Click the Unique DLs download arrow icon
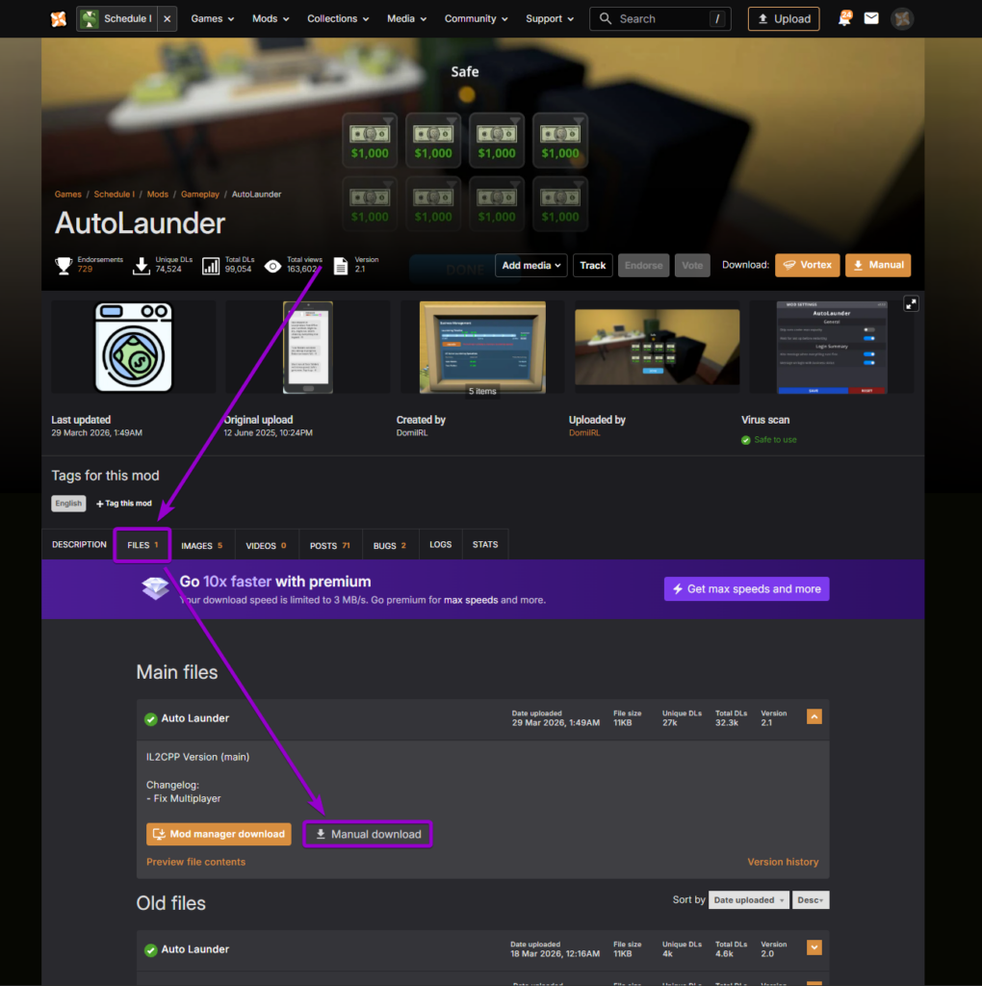Screen dimensions: 982x986 click(x=142, y=266)
